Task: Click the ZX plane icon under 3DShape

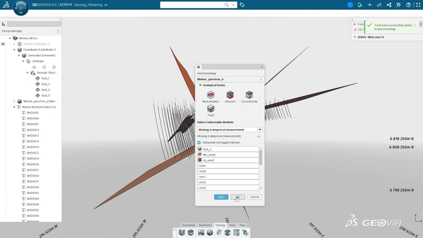Action: coord(54,67)
